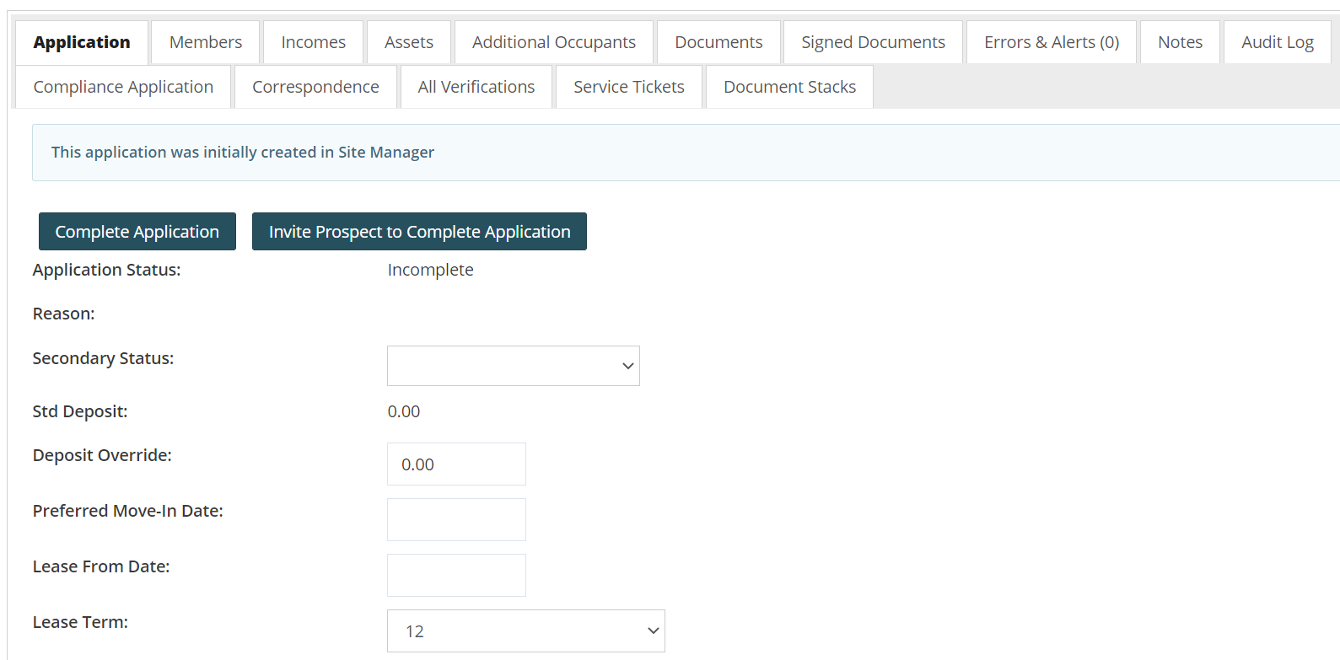Open the Notes tab
The image size is (1340, 660).
[1179, 42]
